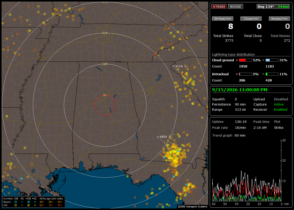This screenshot has width=294, height=210.
Task: Click the Noises/min header label
Action: click(x=279, y=19)
